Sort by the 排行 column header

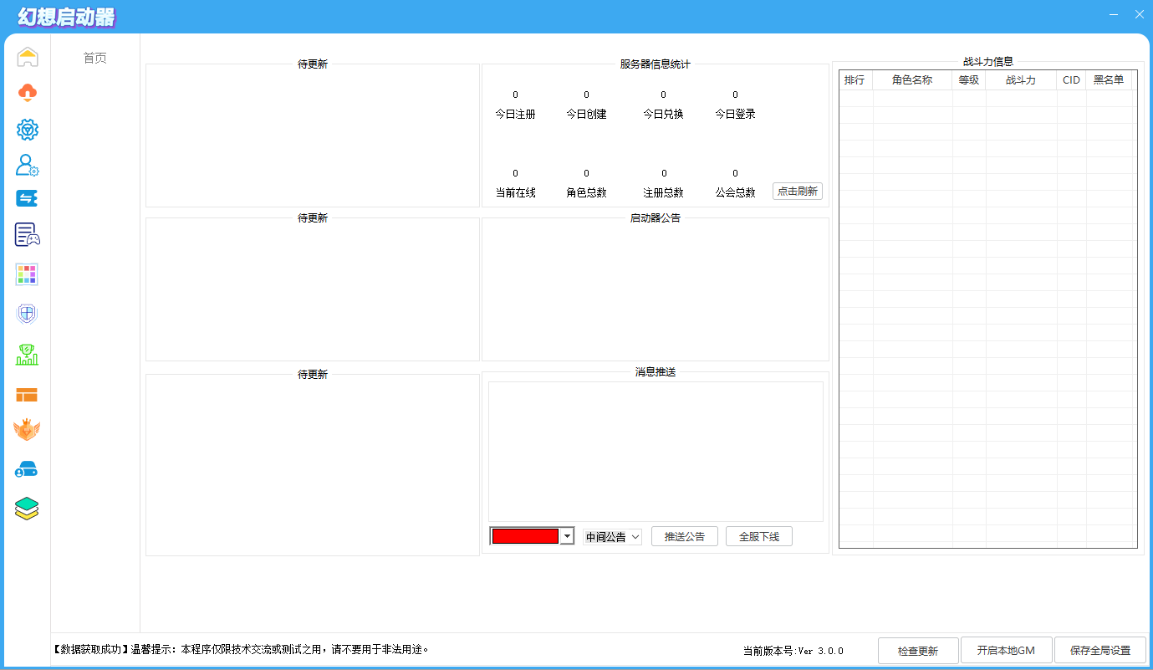click(x=855, y=80)
